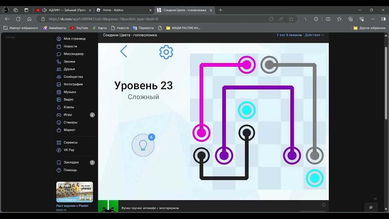
Task: Use the lightbulb hint button
Action: coord(143,145)
